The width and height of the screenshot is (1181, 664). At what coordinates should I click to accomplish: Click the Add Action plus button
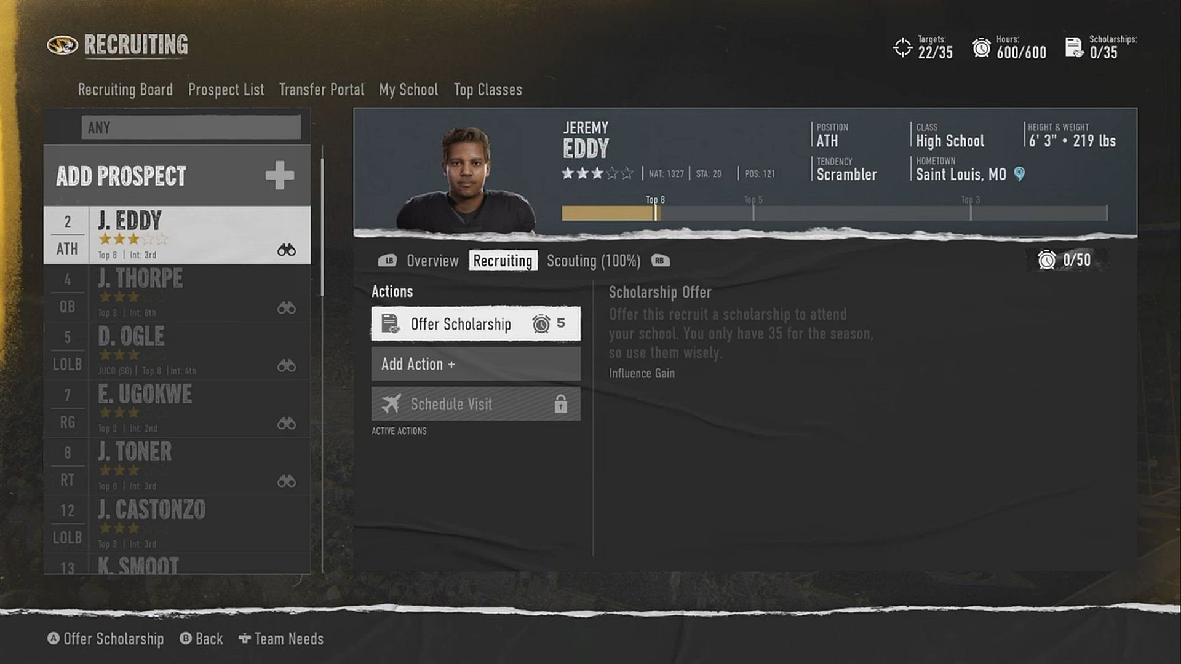(x=475, y=364)
